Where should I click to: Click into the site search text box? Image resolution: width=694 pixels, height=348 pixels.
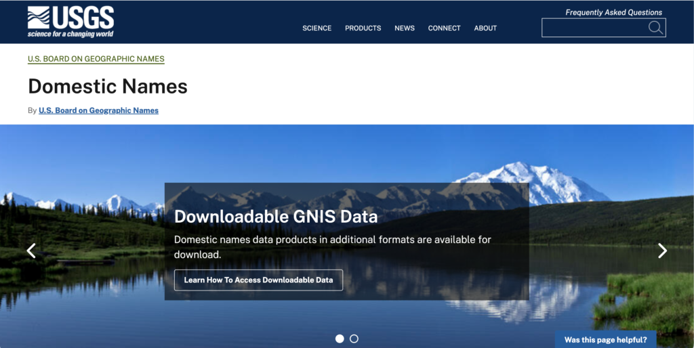pos(593,28)
